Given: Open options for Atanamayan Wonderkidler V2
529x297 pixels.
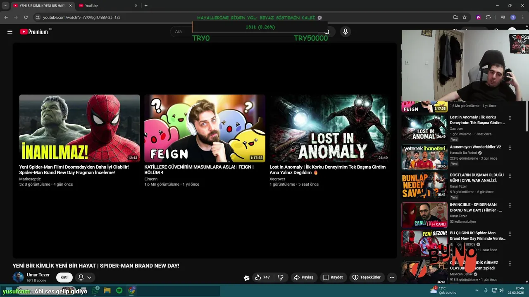Looking at the screenshot, I should [x=510, y=148].
